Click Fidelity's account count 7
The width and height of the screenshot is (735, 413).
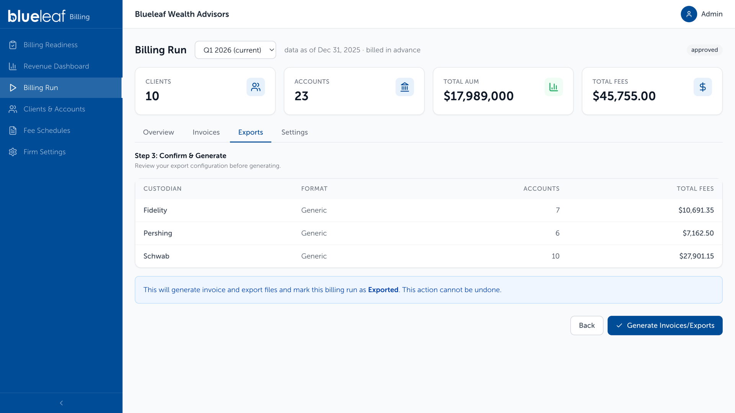click(558, 210)
